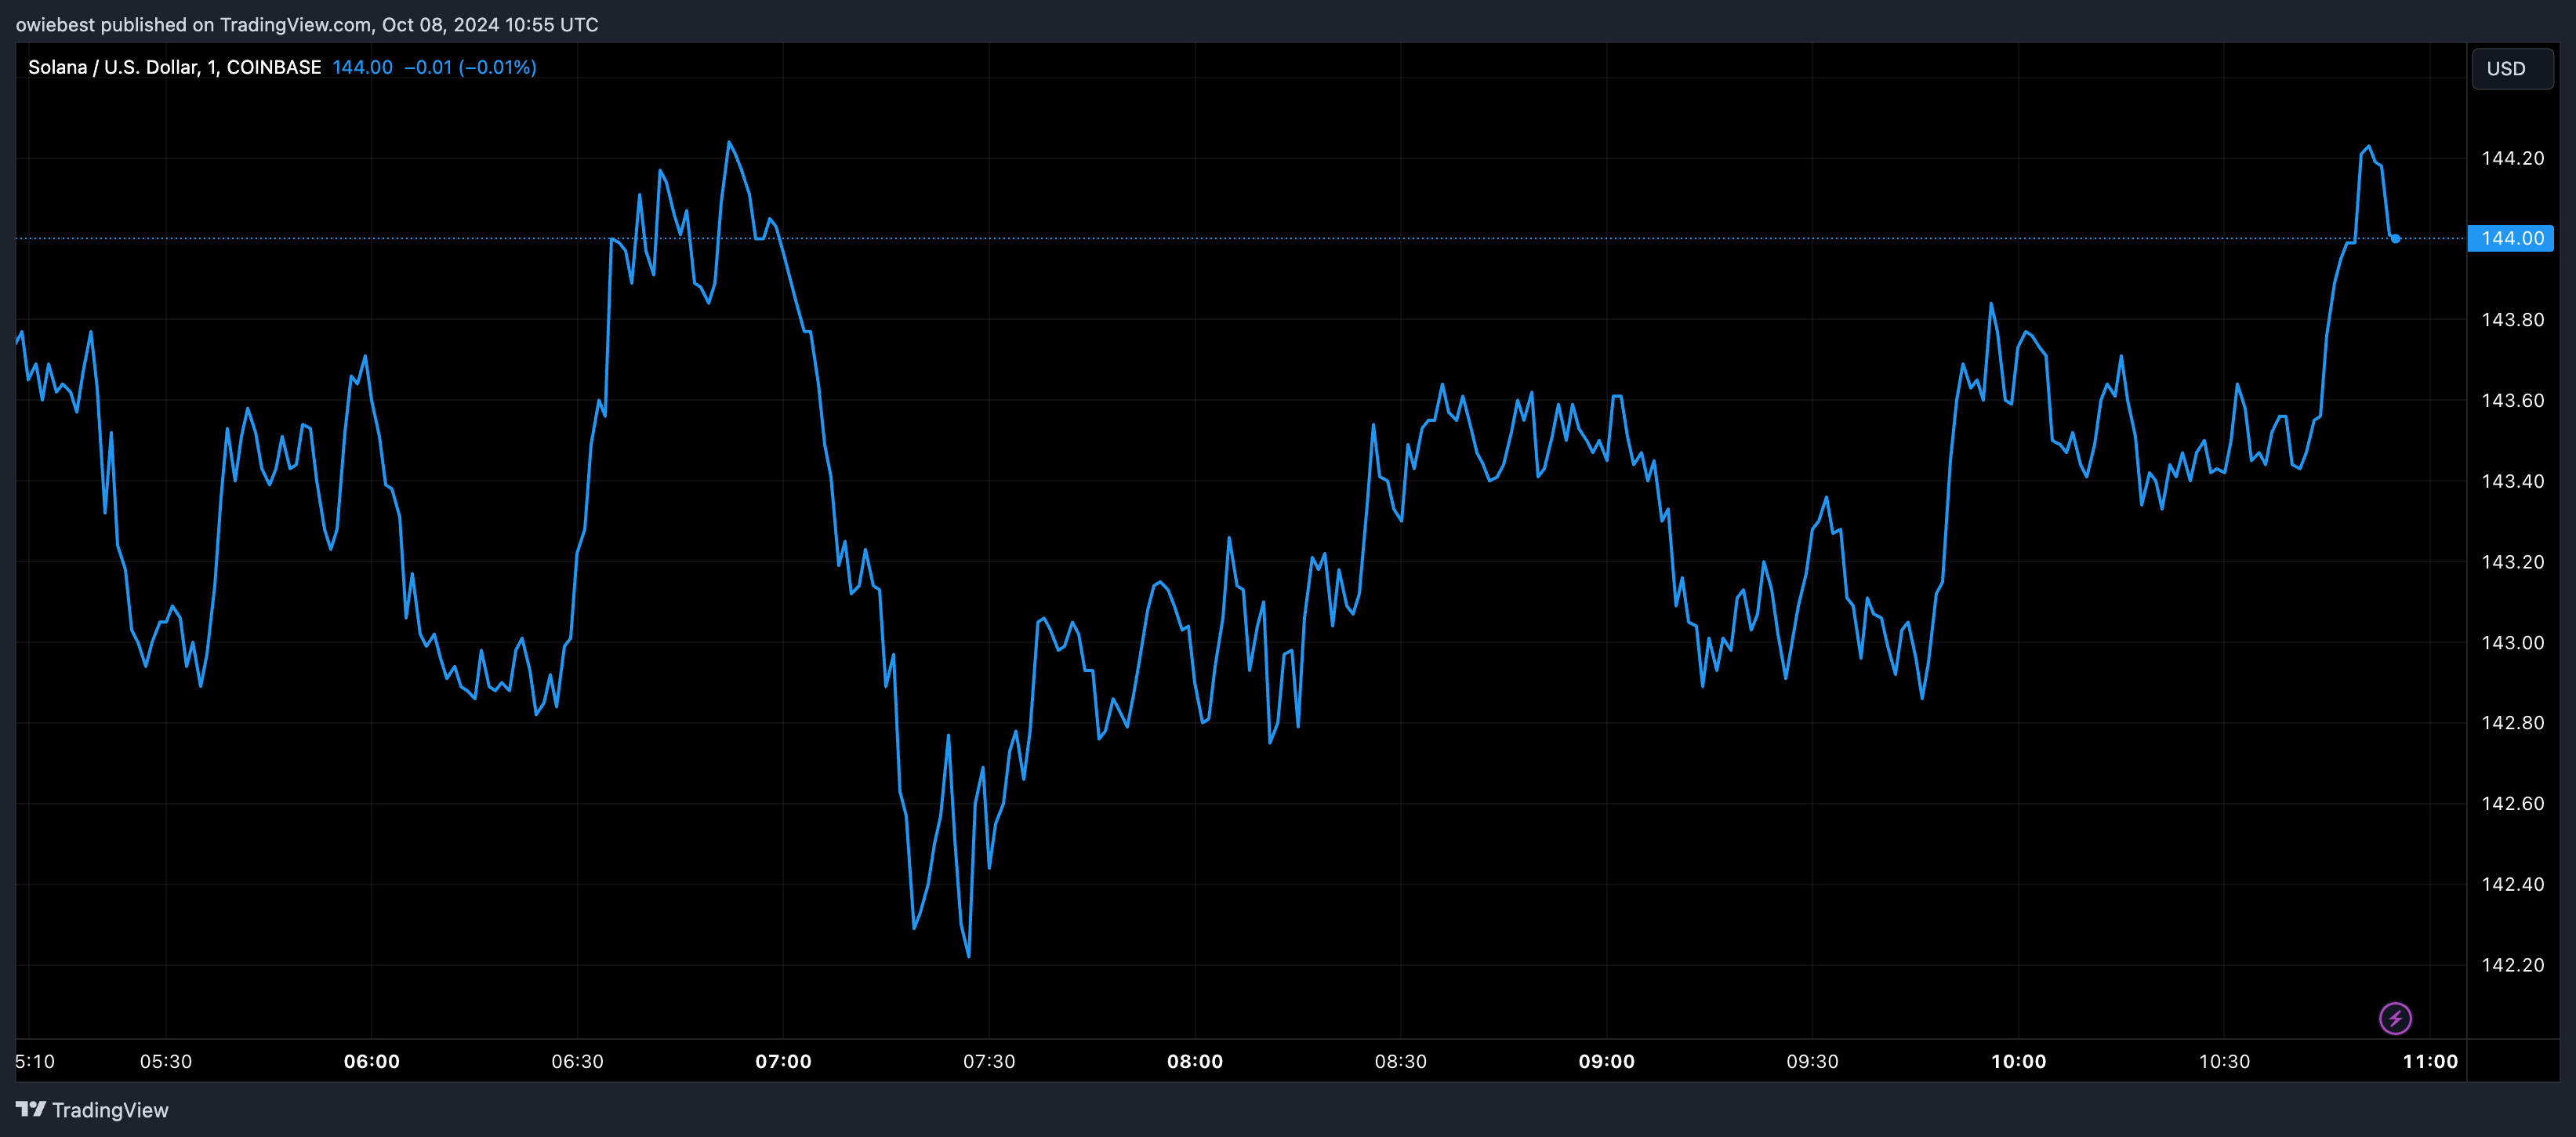The width and height of the screenshot is (2576, 1137).
Task: Click the 06:30 time axis label
Action: (x=577, y=1061)
